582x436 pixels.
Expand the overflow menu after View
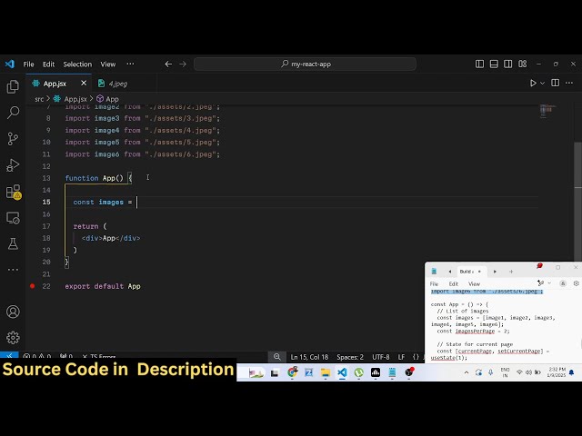point(130,64)
